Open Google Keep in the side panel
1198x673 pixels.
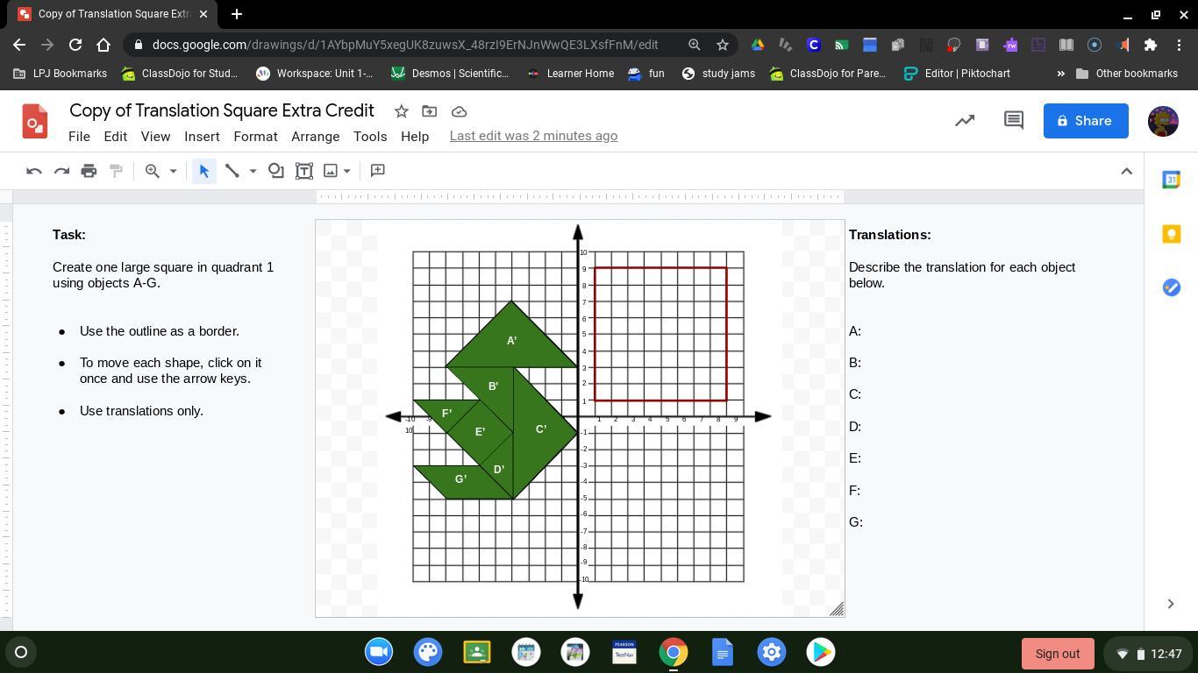point(1171,234)
